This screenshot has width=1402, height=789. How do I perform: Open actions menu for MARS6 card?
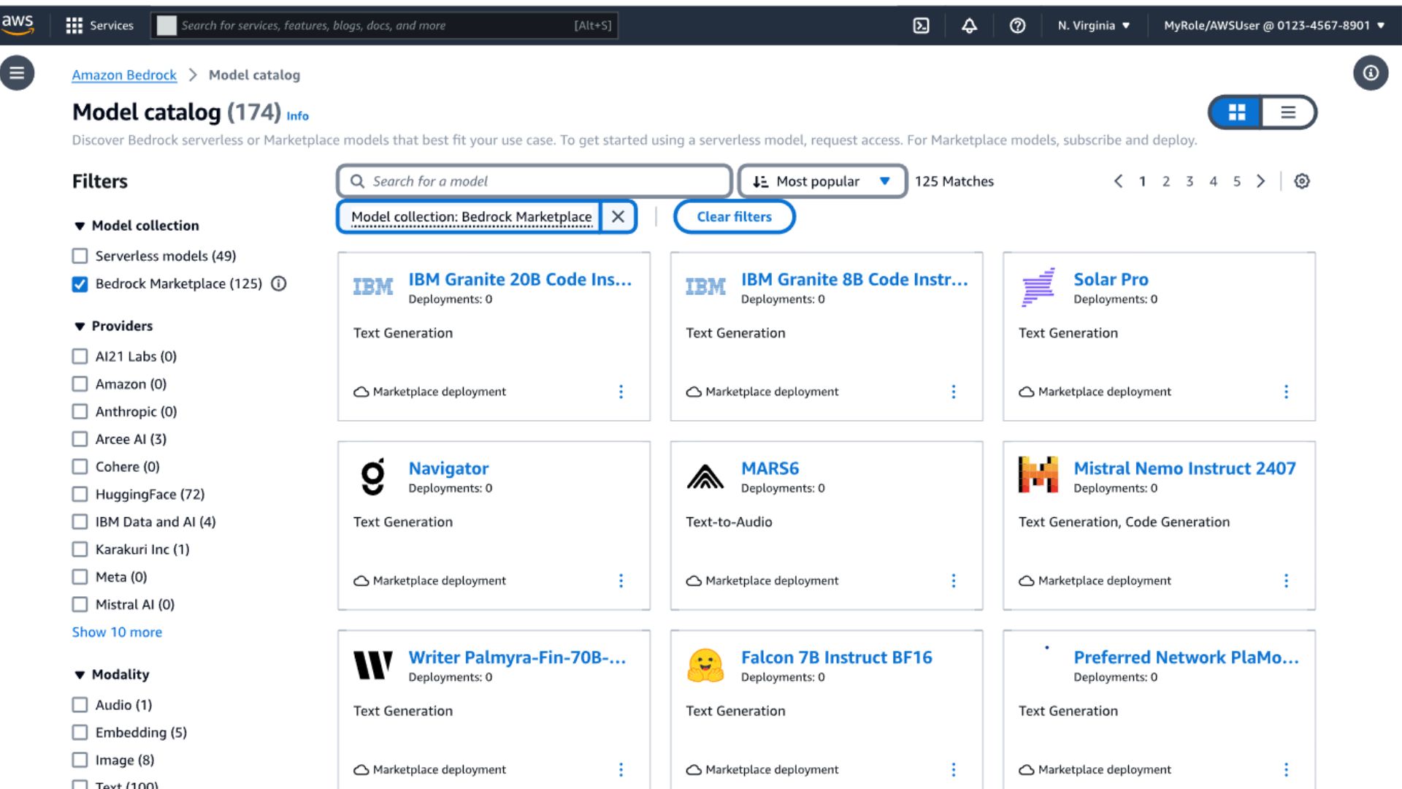pyautogui.click(x=954, y=581)
